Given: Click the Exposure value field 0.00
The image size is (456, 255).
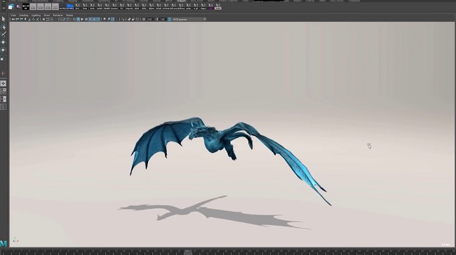Looking at the screenshot, I should (149, 19).
